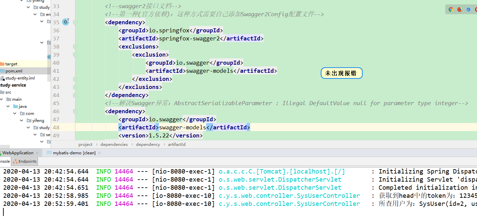This screenshot has height=219, width=477.
Task: Click the 未出现报错 callout button
Action: click(x=341, y=73)
